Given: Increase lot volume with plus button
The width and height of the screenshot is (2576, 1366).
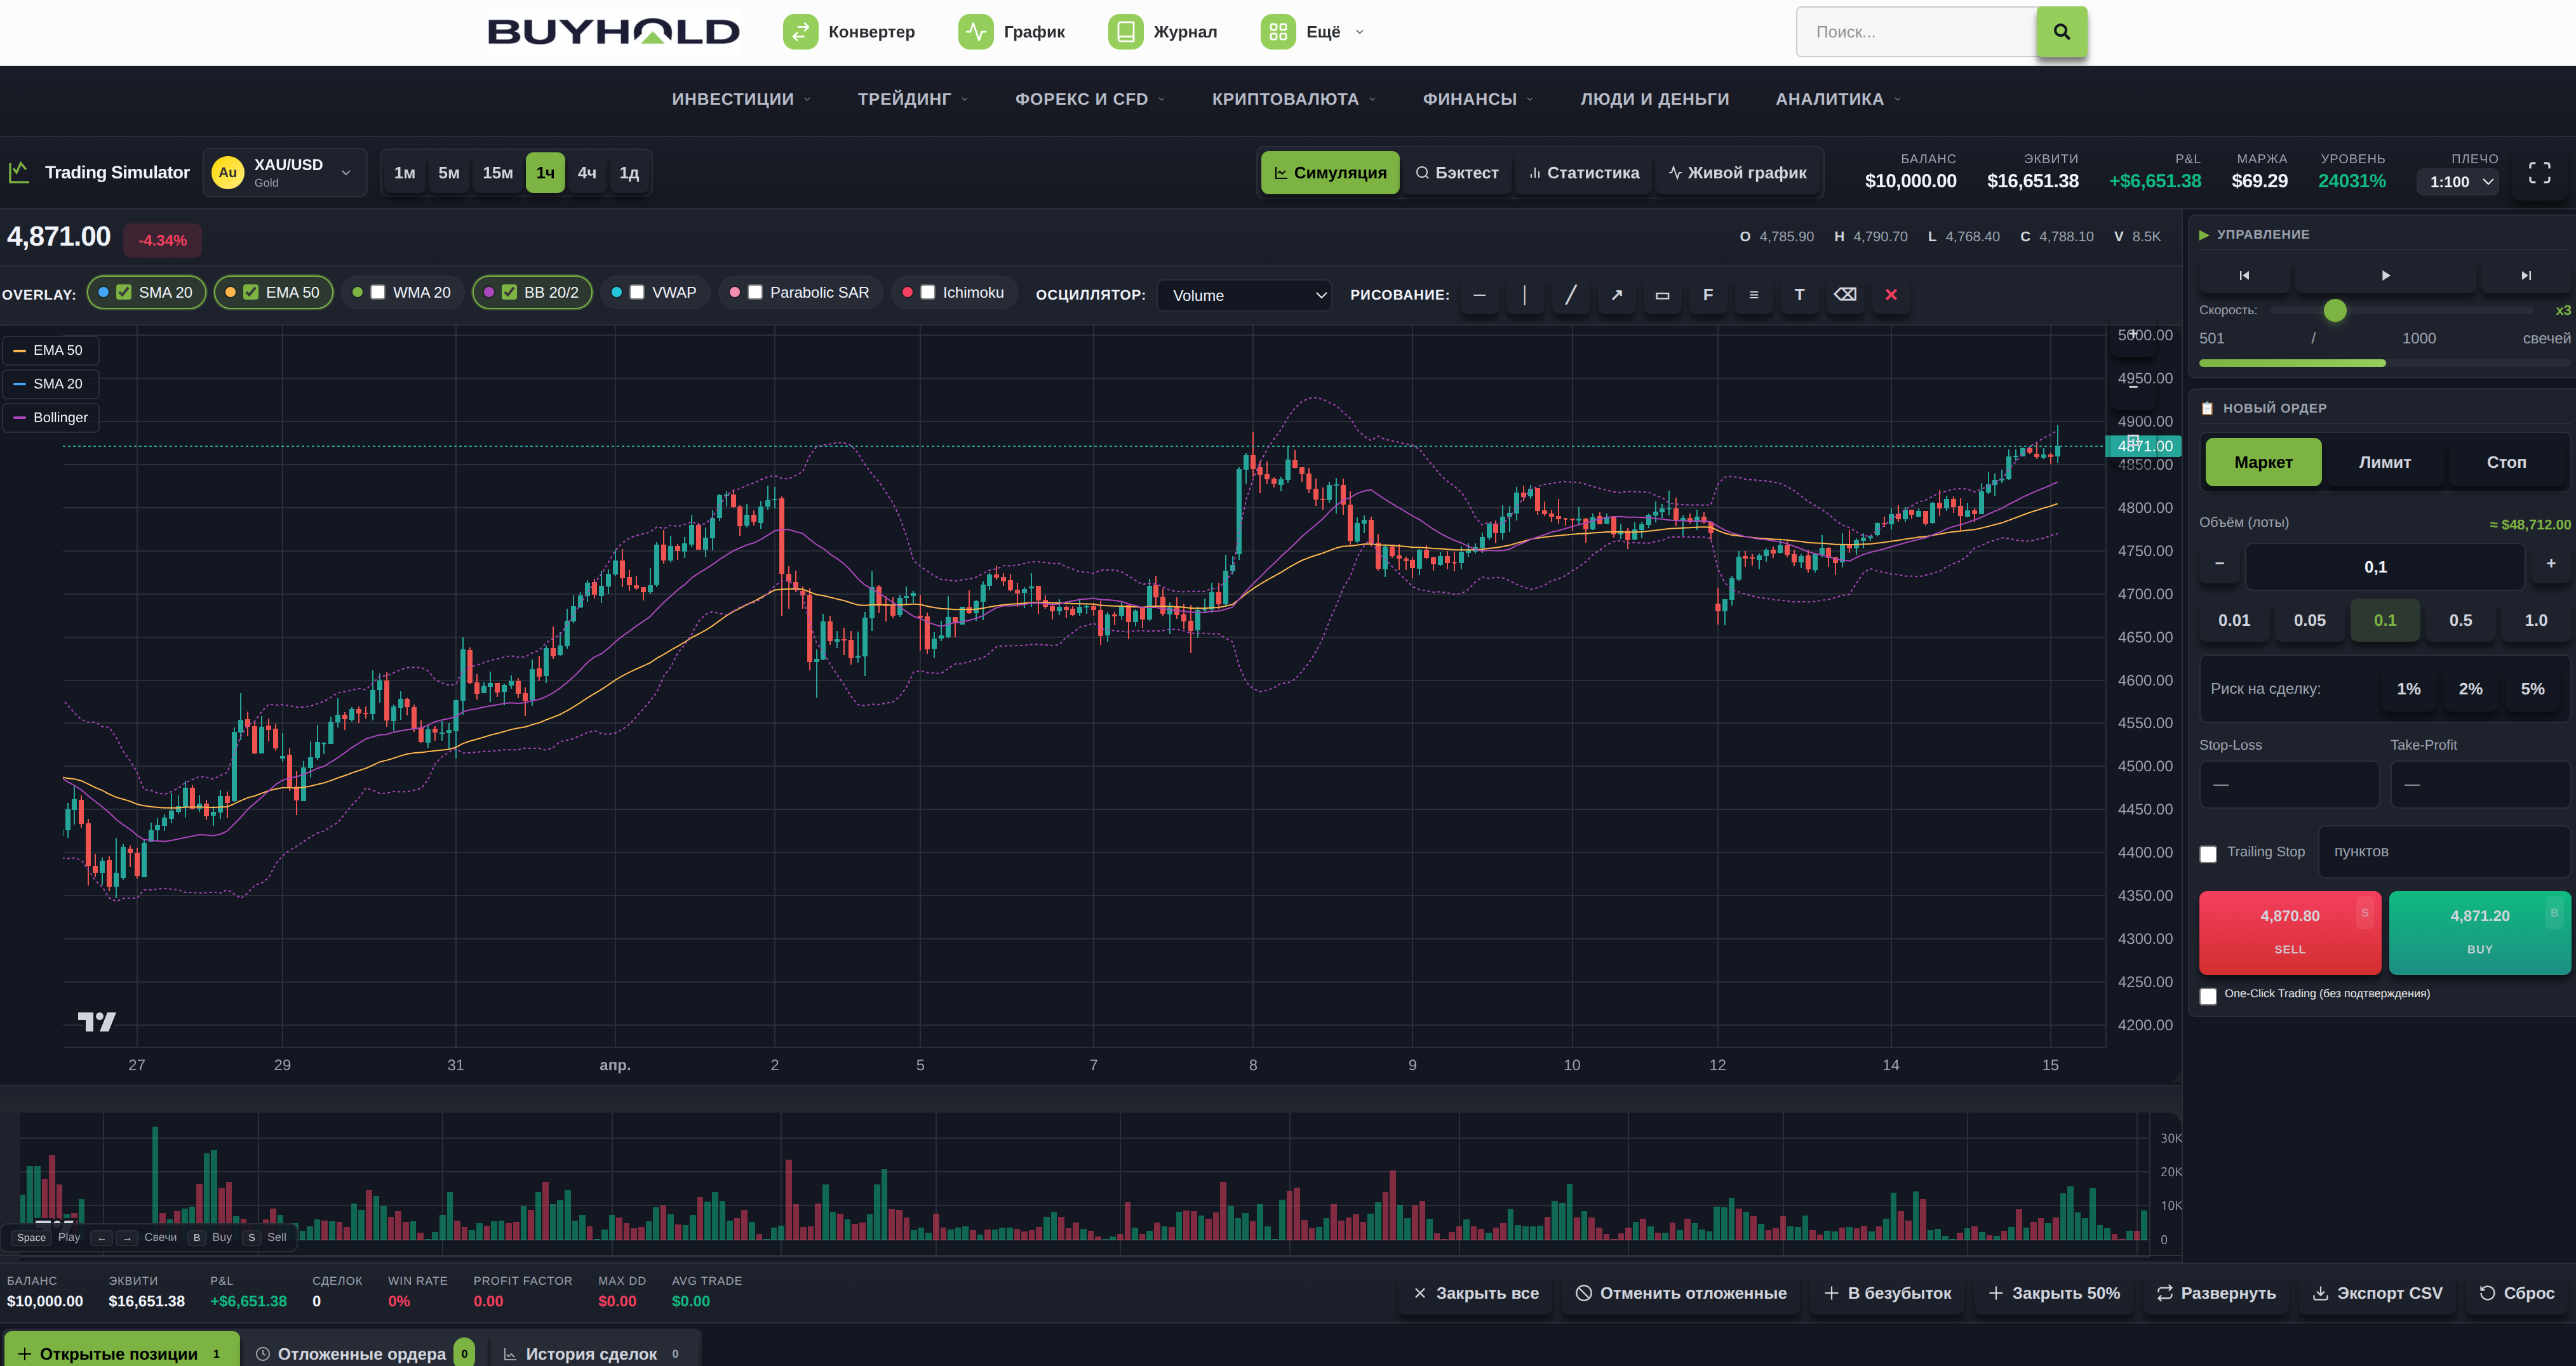Looking at the screenshot, I should (x=2551, y=564).
